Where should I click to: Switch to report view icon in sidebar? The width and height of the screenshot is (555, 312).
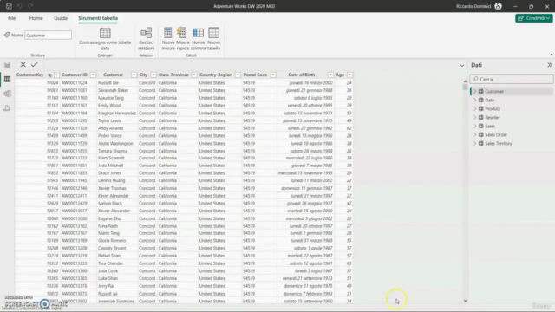(7, 65)
